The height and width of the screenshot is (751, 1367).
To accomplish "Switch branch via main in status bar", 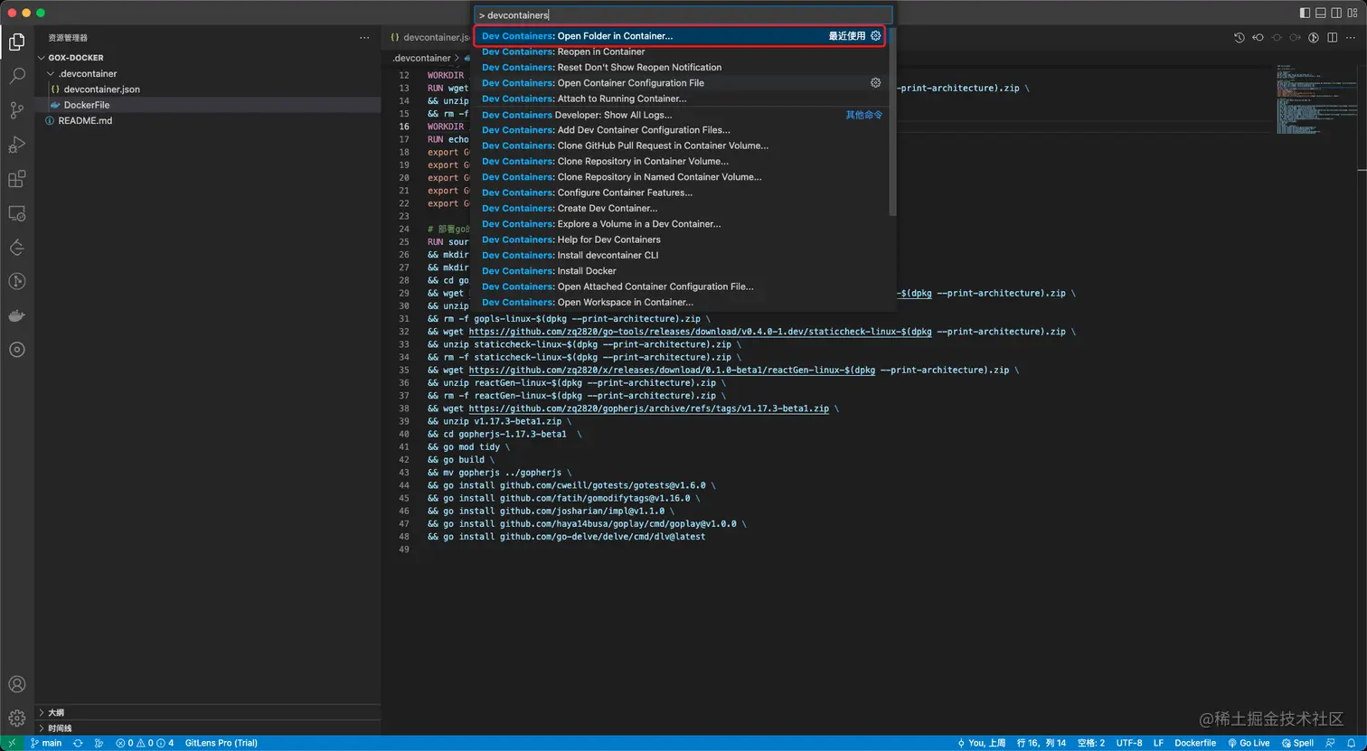I will point(46,743).
